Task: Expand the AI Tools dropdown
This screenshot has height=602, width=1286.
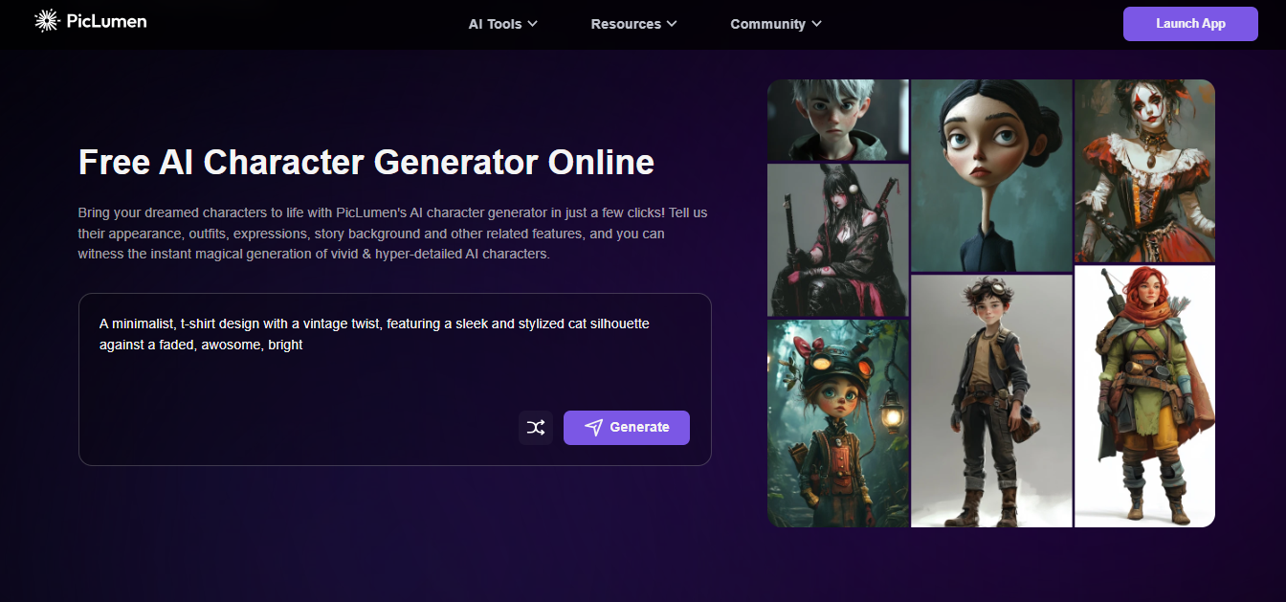Action: 534,24
